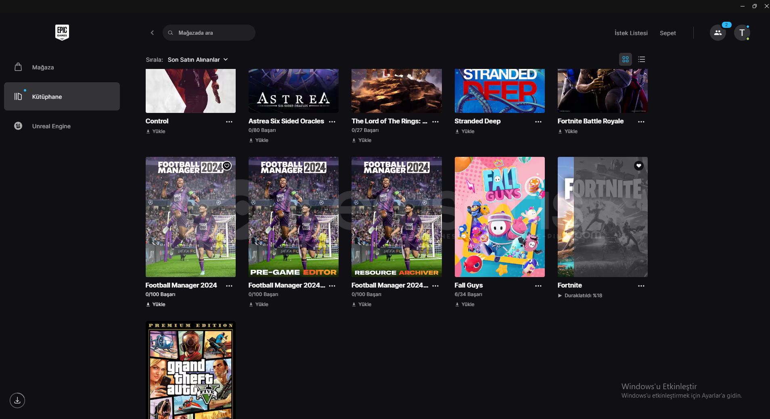This screenshot has width=770, height=419.
Task: Open options menu for Football Manager Pre-Game Editor
Action: pyautogui.click(x=332, y=286)
